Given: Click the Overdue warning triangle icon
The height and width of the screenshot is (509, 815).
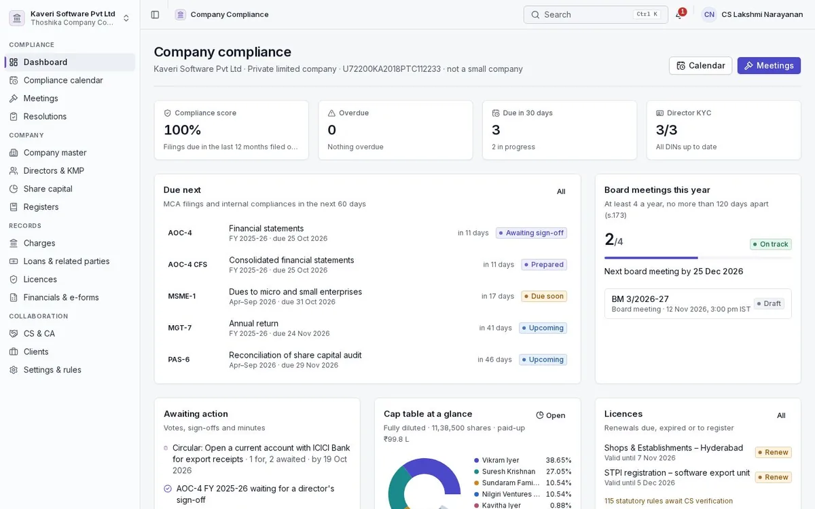Looking at the screenshot, I should point(332,113).
